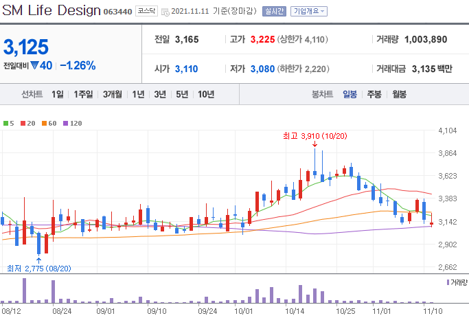This screenshot has height=318, width=469.
Task: Switch to 주봉 weekly candle chart
Action: [x=374, y=95]
